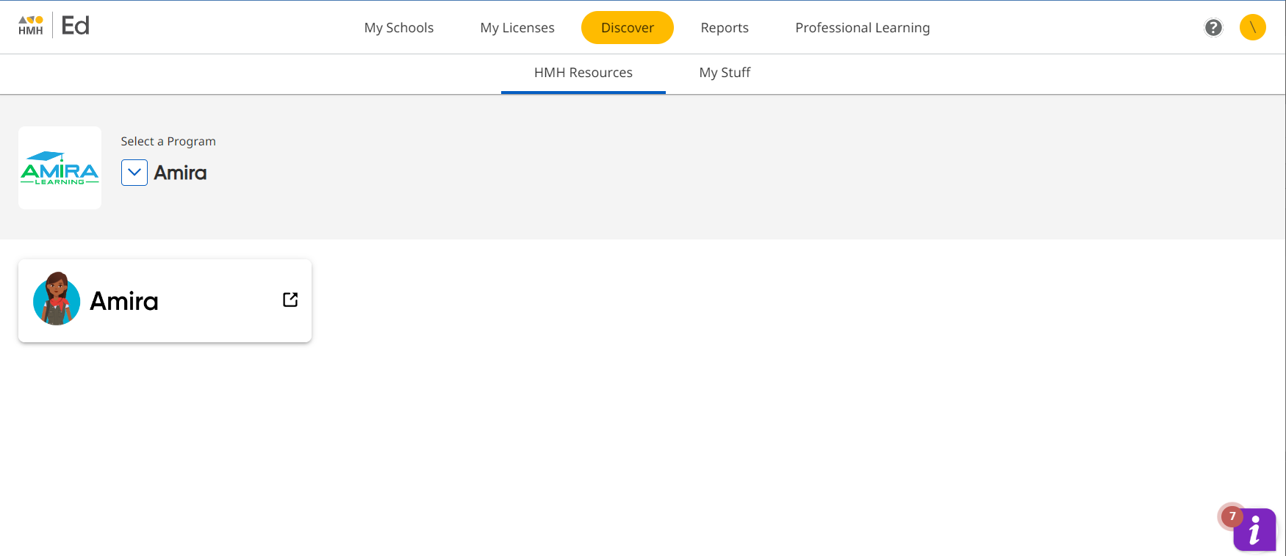Select the Discover navigation pill
The width and height of the screenshot is (1286, 556).
(x=627, y=28)
